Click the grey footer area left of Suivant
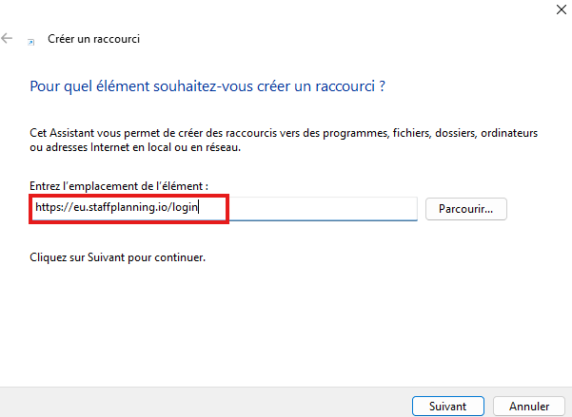The image size is (572, 417). pyautogui.click(x=190, y=401)
